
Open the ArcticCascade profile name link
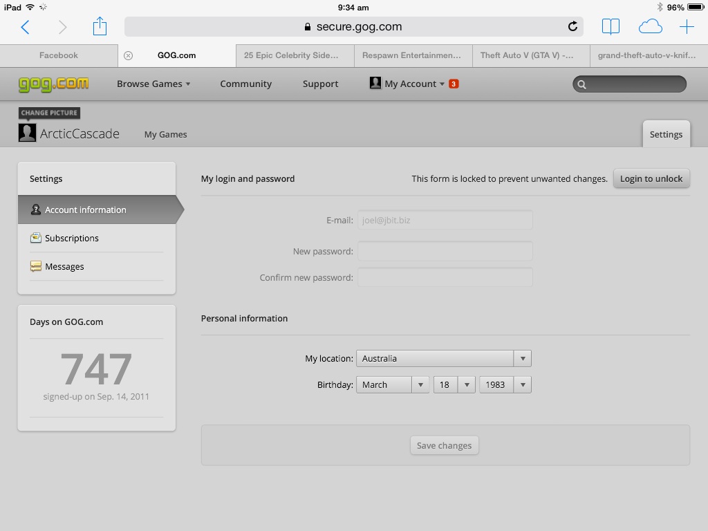pos(80,133)
